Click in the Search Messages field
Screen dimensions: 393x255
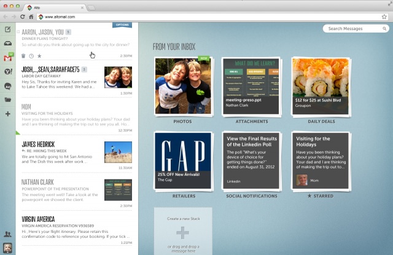(353, 28)
